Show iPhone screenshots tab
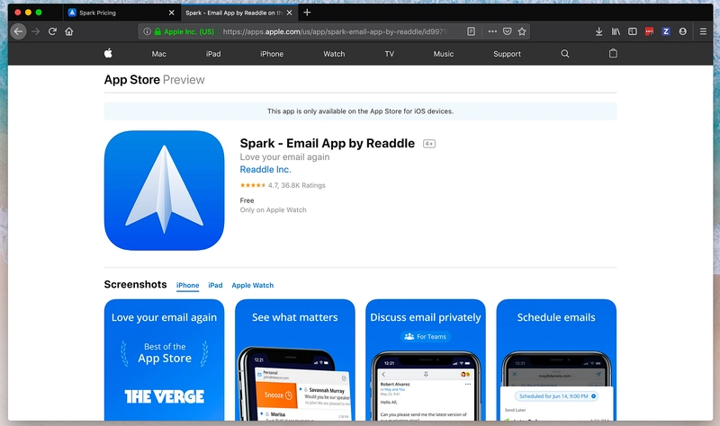720x426 pixels. pos(188,285)
